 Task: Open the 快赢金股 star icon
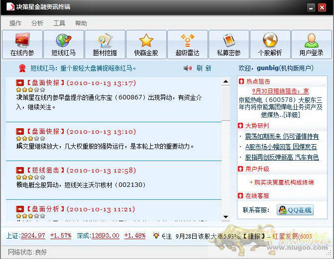pyautogui.click(x=146, y=44)
